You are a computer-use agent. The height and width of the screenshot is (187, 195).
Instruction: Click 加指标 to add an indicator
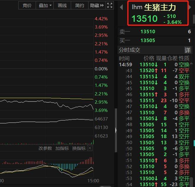pyautogui.click(x=62, y=148)
